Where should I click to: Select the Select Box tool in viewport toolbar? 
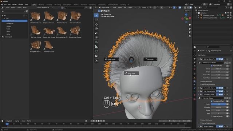(96, 15)
